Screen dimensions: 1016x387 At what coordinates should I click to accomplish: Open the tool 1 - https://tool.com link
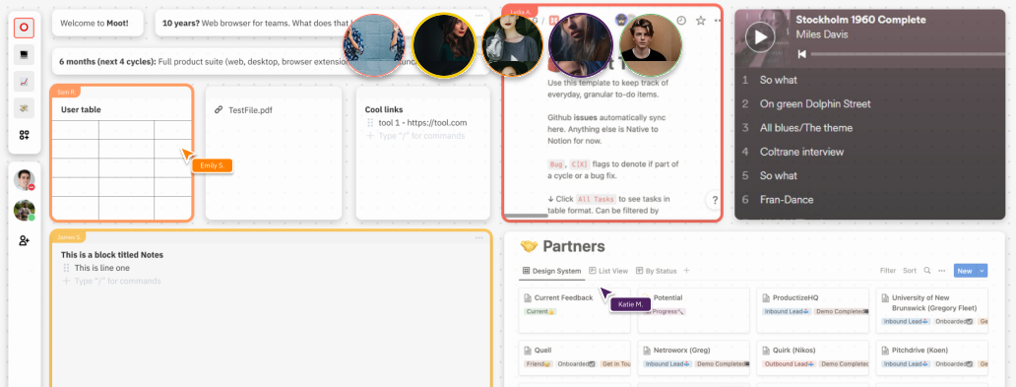coord(422,122)
